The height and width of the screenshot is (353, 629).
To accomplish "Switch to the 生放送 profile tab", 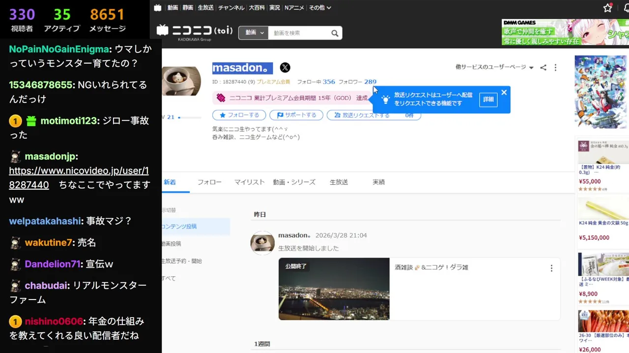I will pos(339,182).
